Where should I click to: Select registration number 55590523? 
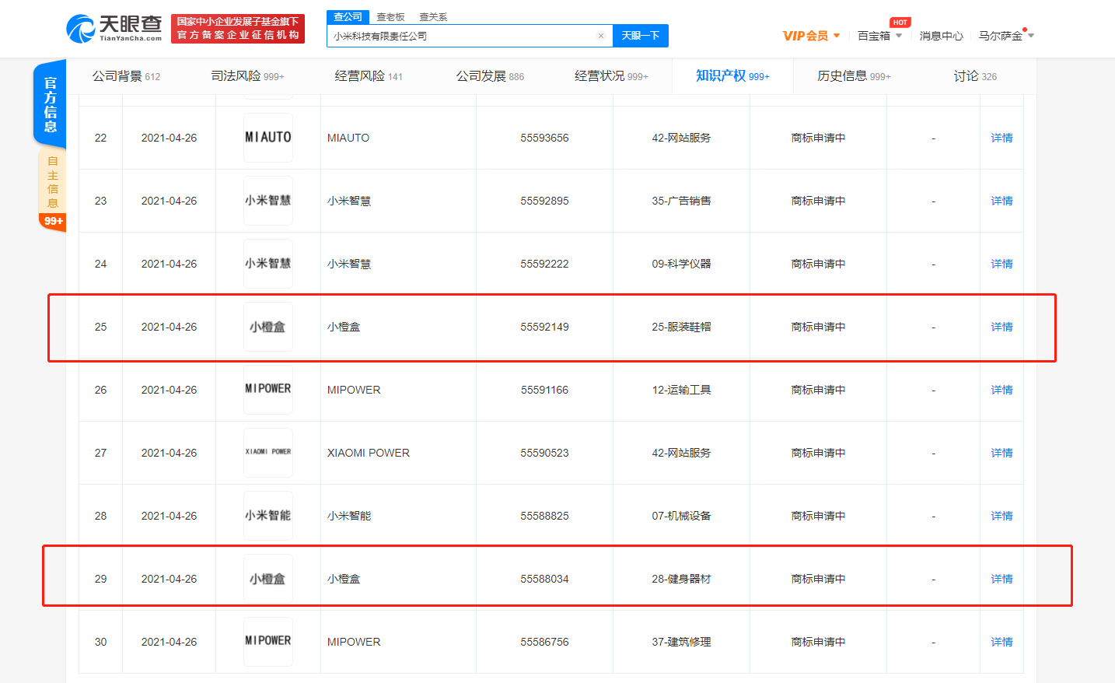[544, 453]
